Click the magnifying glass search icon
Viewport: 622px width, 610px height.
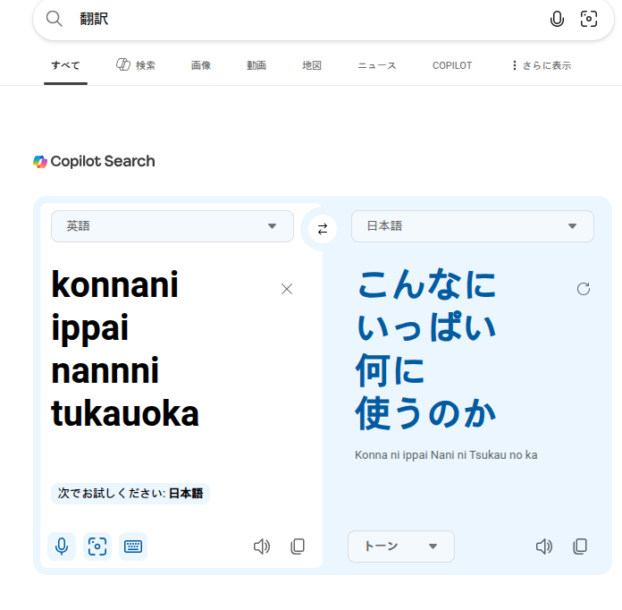[x=55, y=19]
